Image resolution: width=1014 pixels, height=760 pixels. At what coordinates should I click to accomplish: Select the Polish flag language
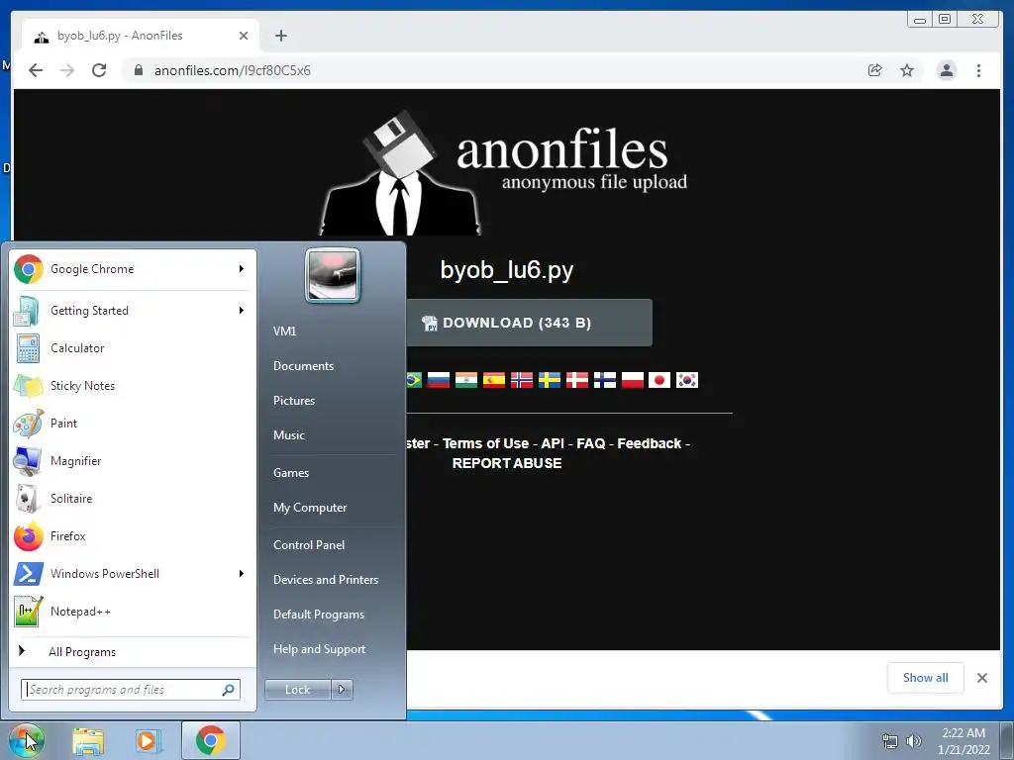point(633,380)
